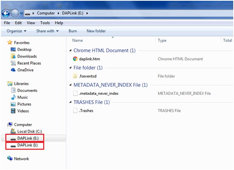Select the .metadata_never_index file name

click(x=99, y=94)
